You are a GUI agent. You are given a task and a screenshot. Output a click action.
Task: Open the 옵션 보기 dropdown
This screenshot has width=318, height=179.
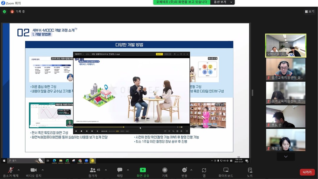pyautogui.click(x=223, y=2)
